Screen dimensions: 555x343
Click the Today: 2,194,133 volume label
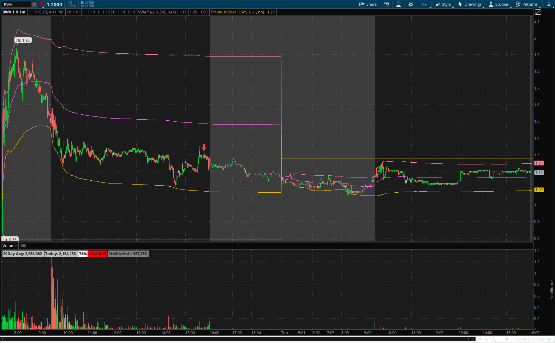(60, 254)
